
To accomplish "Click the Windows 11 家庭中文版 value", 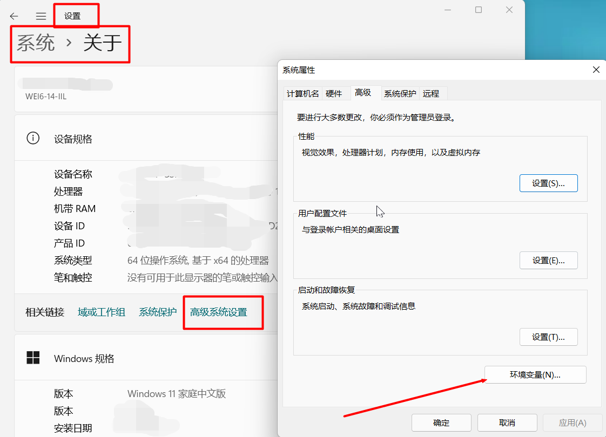I will (x=177, y=394).
